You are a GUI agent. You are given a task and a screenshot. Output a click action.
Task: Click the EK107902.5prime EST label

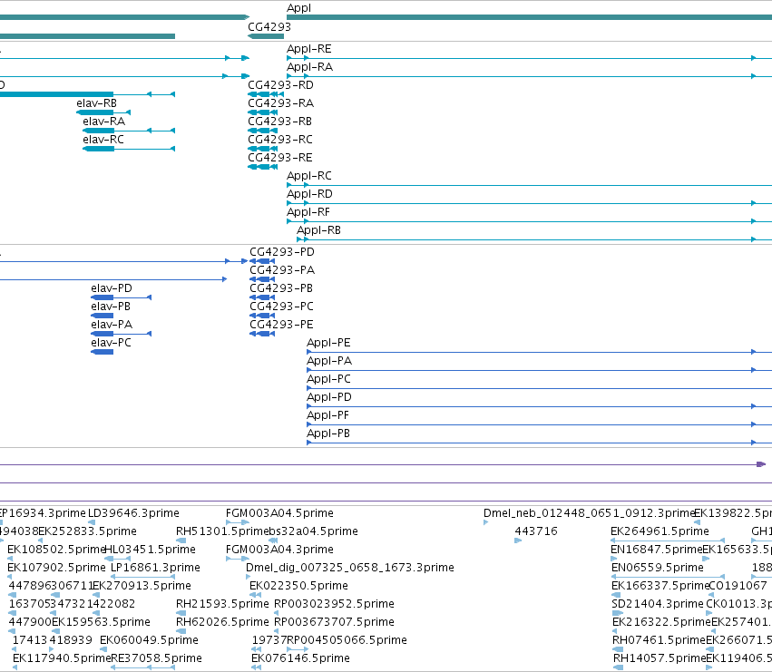[56, 568]
